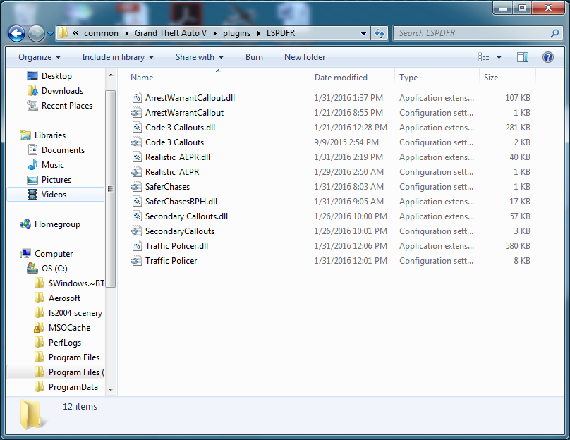Refresh the LSPDFR folder view
The image size is (570, 440).
(380, 33)
